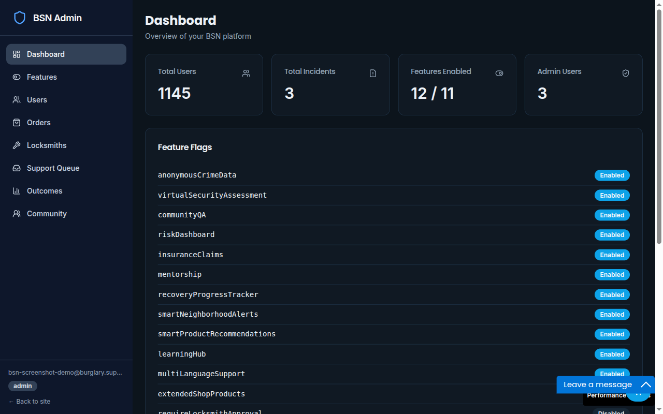Go to the Users section
This screenshot has height=414, width=663.
pos(66,100)
